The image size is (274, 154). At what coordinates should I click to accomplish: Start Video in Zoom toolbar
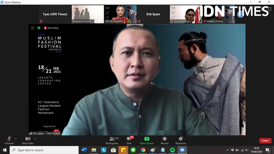tap(28, 140)
